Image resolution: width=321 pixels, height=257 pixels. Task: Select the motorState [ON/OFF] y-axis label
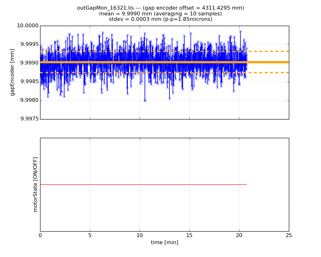point(35,184)
